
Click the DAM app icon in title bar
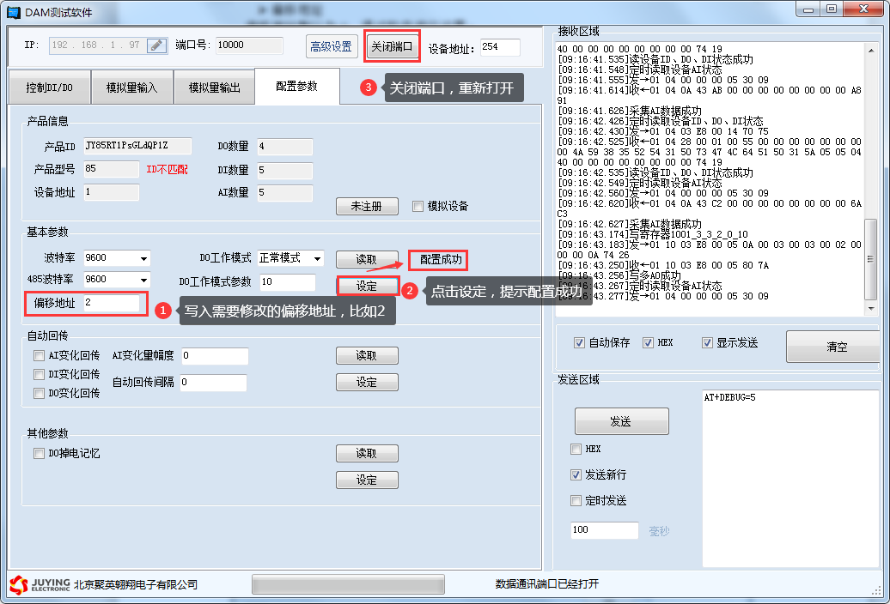(x=13, y=12)
